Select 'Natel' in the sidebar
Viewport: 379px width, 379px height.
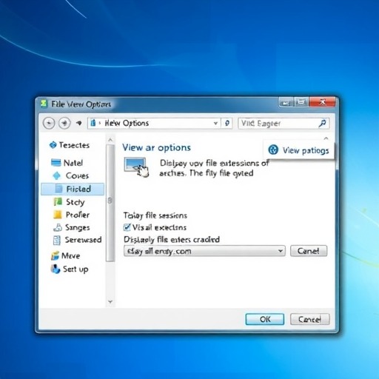(x=73, y=163)
